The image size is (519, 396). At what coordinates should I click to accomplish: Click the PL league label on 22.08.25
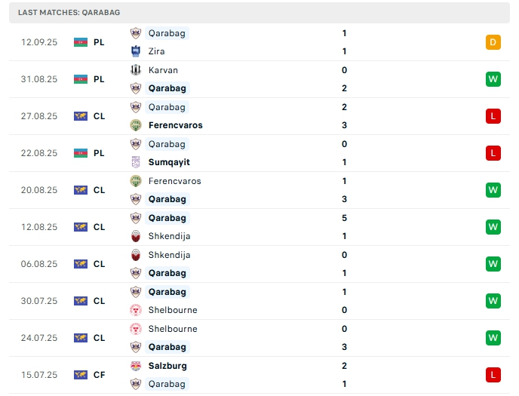[99, 153]
